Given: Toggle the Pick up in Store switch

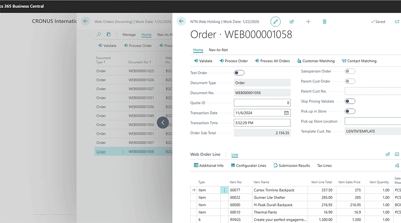Looking at the screenshot, I should pyautogui.click(x=350, y=111).
